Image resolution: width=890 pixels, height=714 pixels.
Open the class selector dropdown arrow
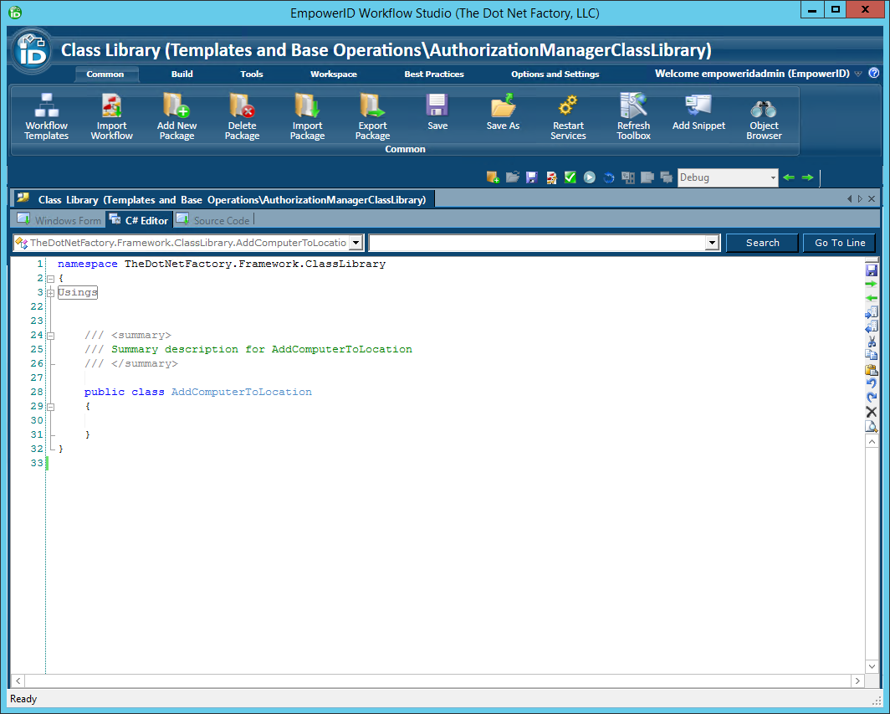[355, 243]
